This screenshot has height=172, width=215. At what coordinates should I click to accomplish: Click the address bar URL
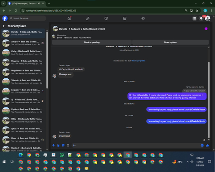(x=51, y=11)
